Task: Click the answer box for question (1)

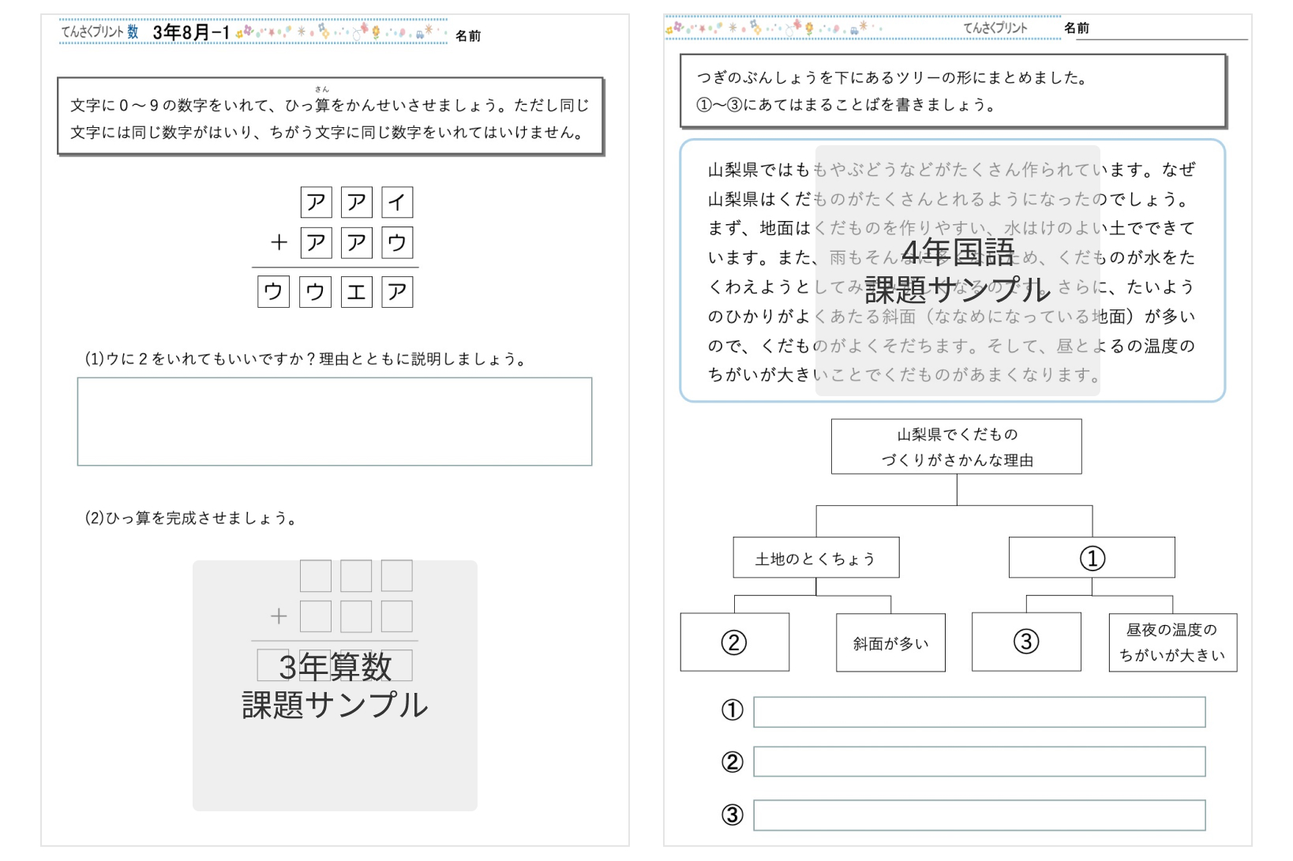Action: [x=334, y=421]
